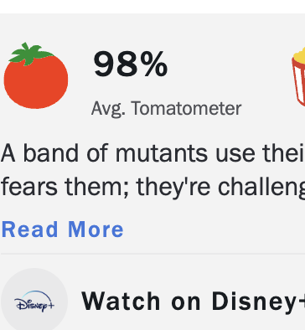Click the word "More" in the blue link
Viewport: 305px width, 330px height.
(96, 229)
